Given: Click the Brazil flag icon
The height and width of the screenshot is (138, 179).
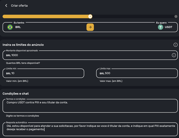Looking at the screenshot, I should [x=10, y=27].
